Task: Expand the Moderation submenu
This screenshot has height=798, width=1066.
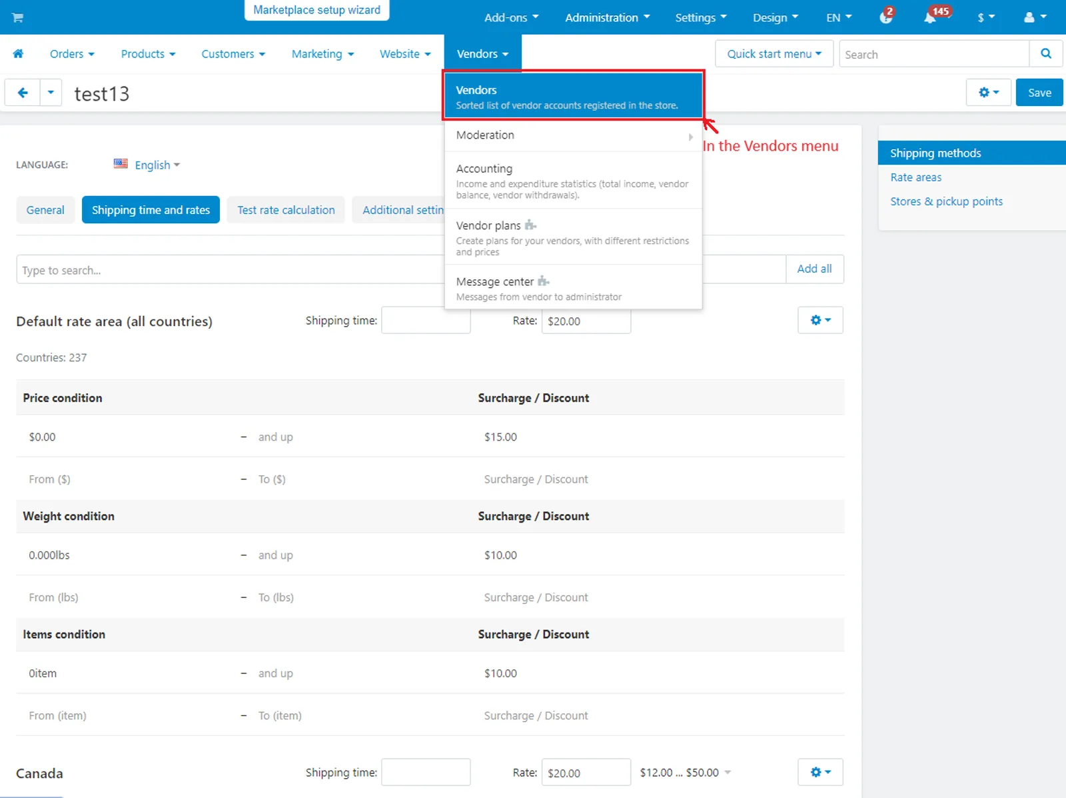Action: 573,135
